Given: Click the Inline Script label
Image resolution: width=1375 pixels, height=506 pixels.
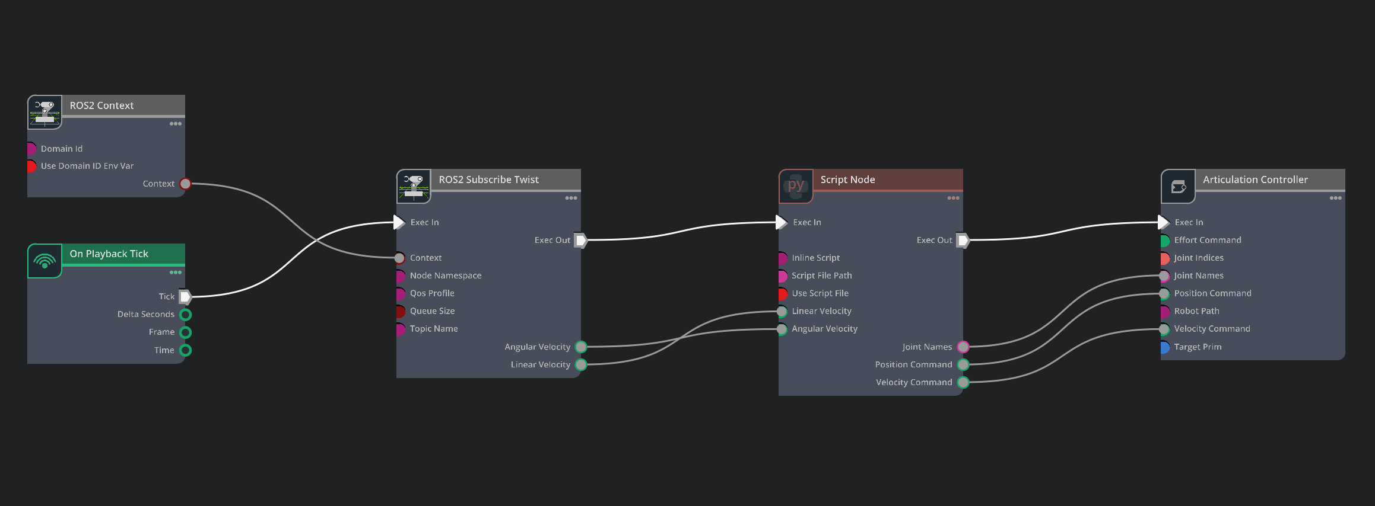Looking at the screenshot, I should [815, 258].
